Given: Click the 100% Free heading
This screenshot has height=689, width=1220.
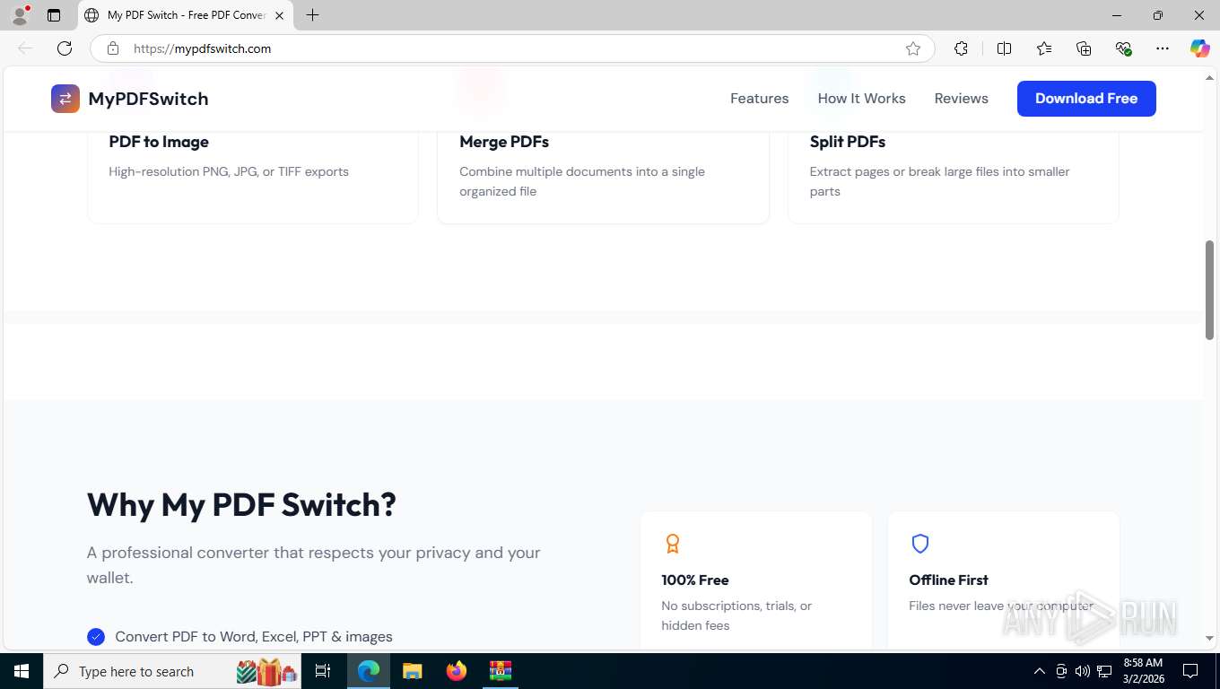Looking at the screenshot, I should 695,580.
